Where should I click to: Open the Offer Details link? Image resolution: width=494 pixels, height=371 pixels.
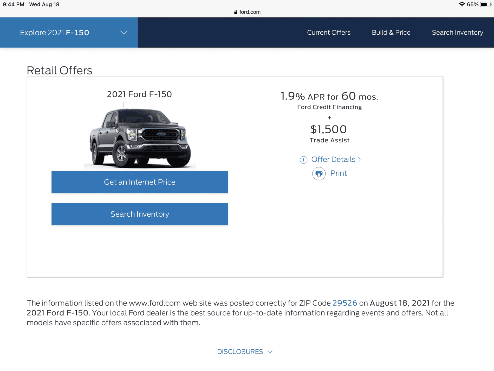tap(333, 159)
